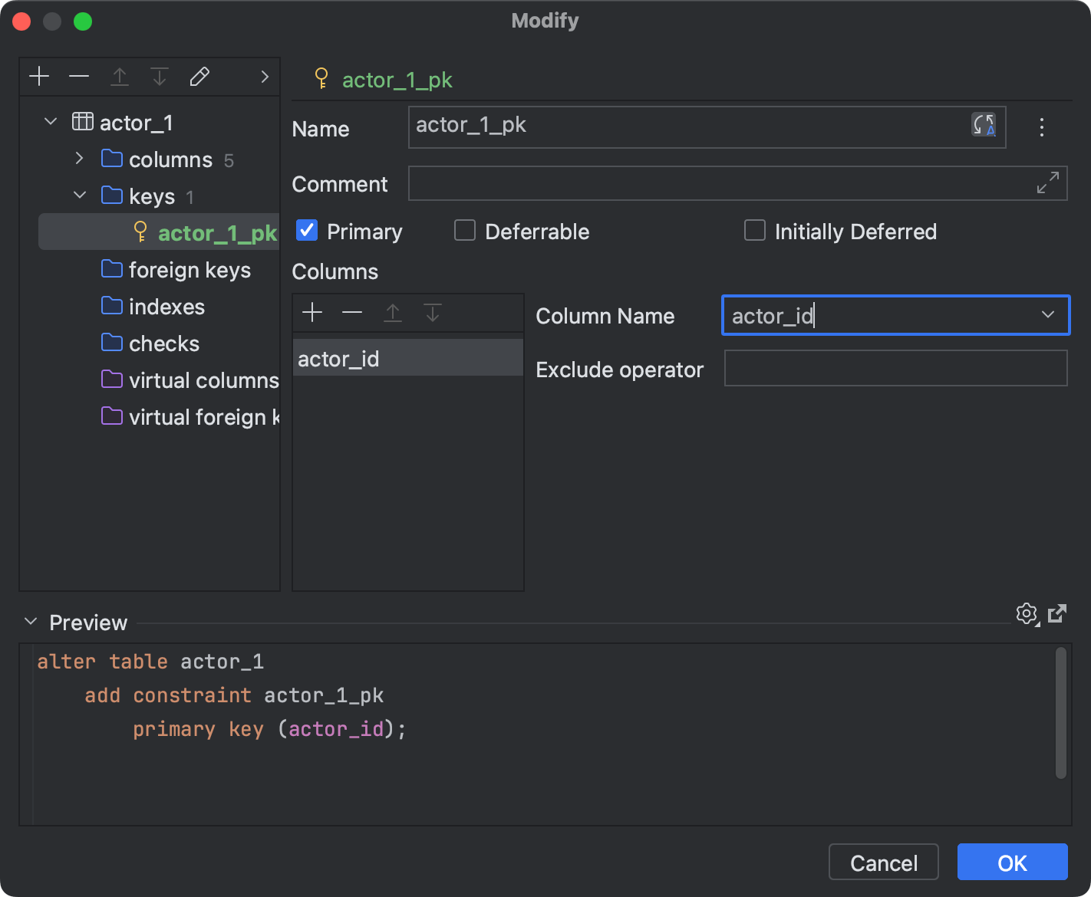Click the pencil edit icon above the tree
This screenshot has height=897, width=1091.
(x=199, y=76)
